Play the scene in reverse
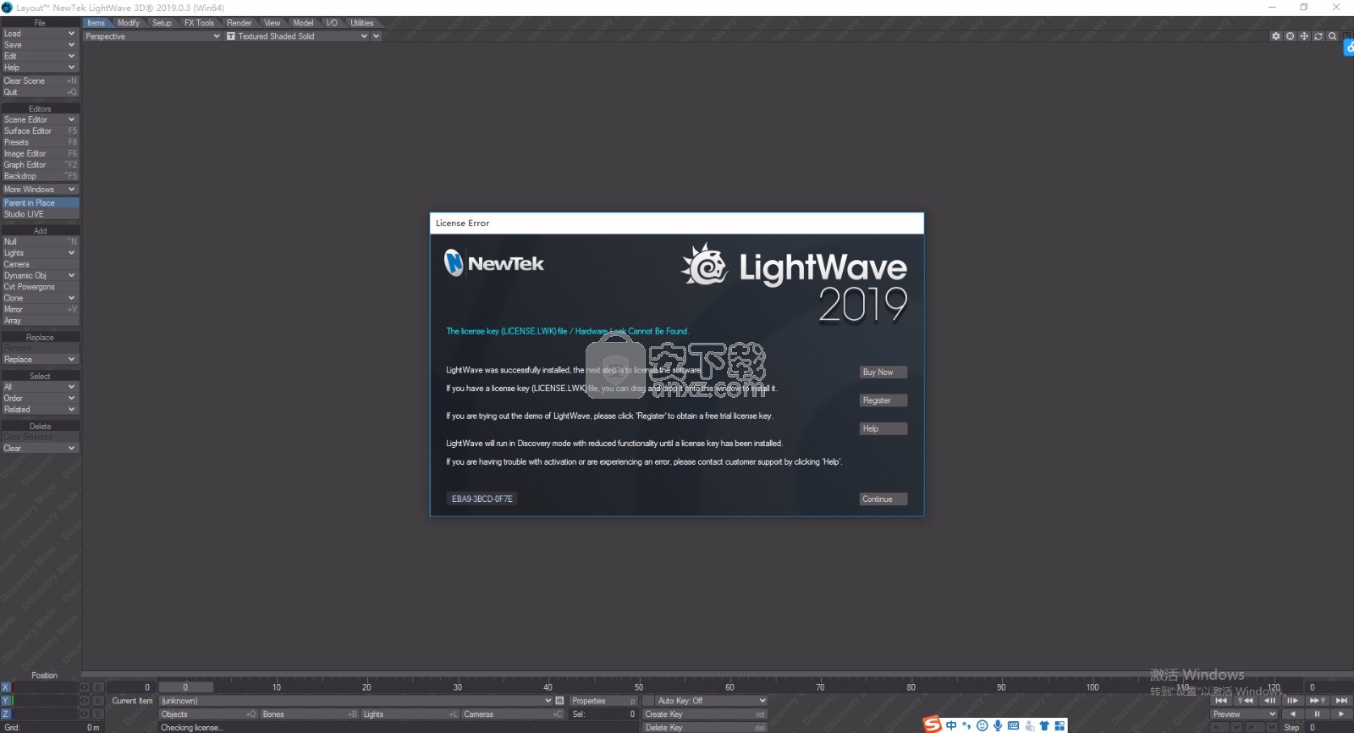Image resolution: width=1354 pixels, height=733 pixels. coord(1292,714)
